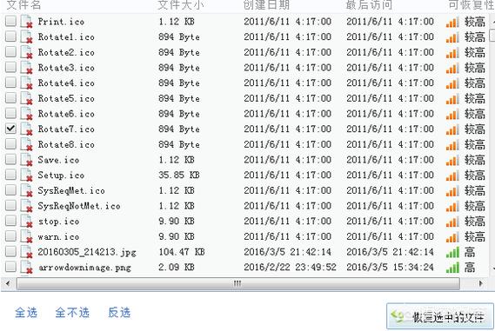Sort by the 最后访问 column header
Viewport: 495px width, 331px height.
tap(369, 4)
